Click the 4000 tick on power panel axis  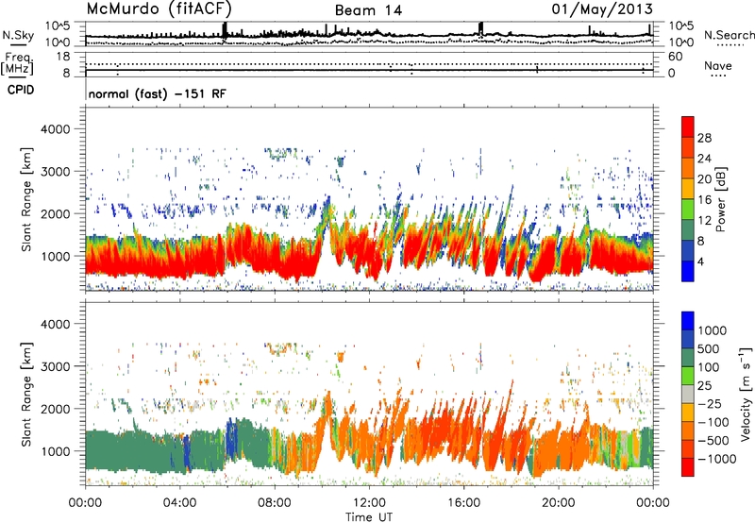55,129
